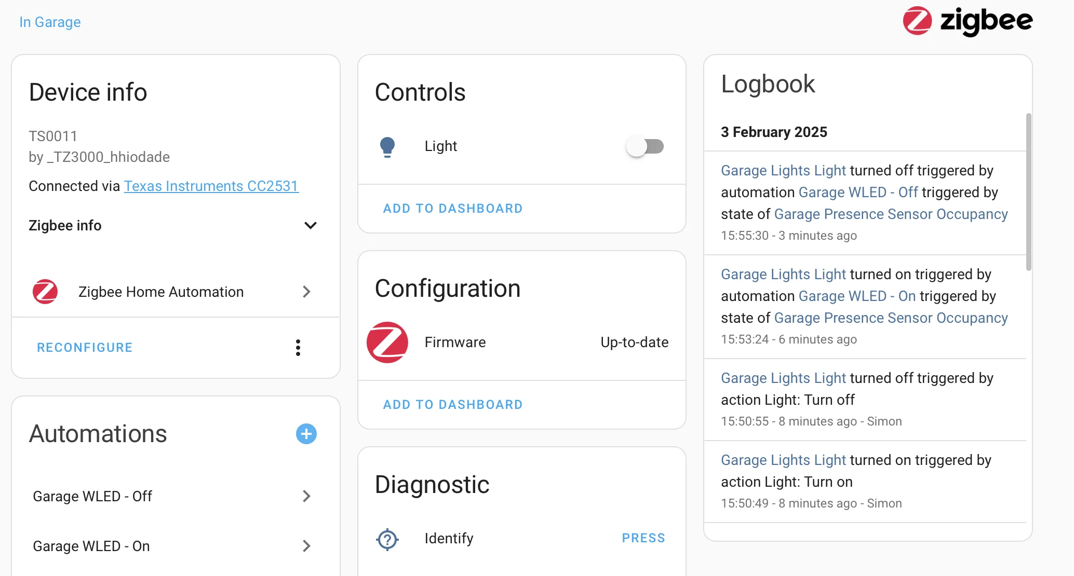The image size is (1074, 576).
Task: Toggle the Light switch on
Action: click(645, 147)
